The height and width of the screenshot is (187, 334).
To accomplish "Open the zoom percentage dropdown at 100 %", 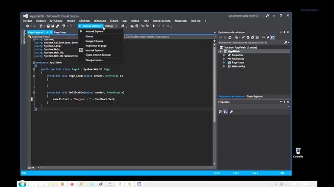I will [39, 168].
